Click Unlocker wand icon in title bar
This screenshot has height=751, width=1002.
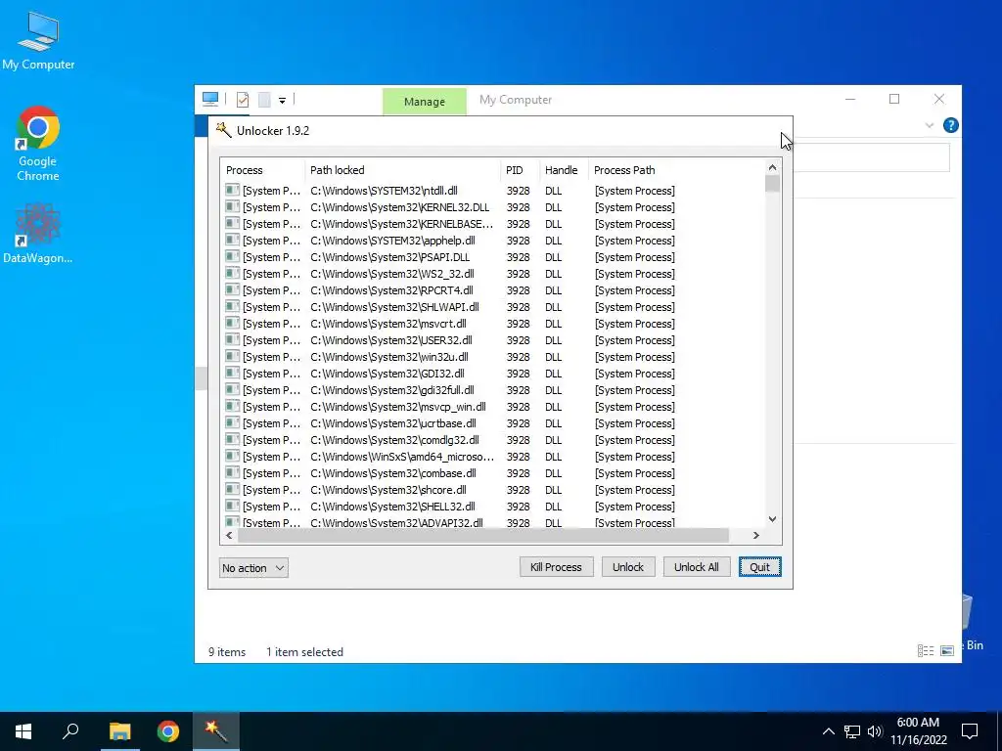(x=224, y=130)
